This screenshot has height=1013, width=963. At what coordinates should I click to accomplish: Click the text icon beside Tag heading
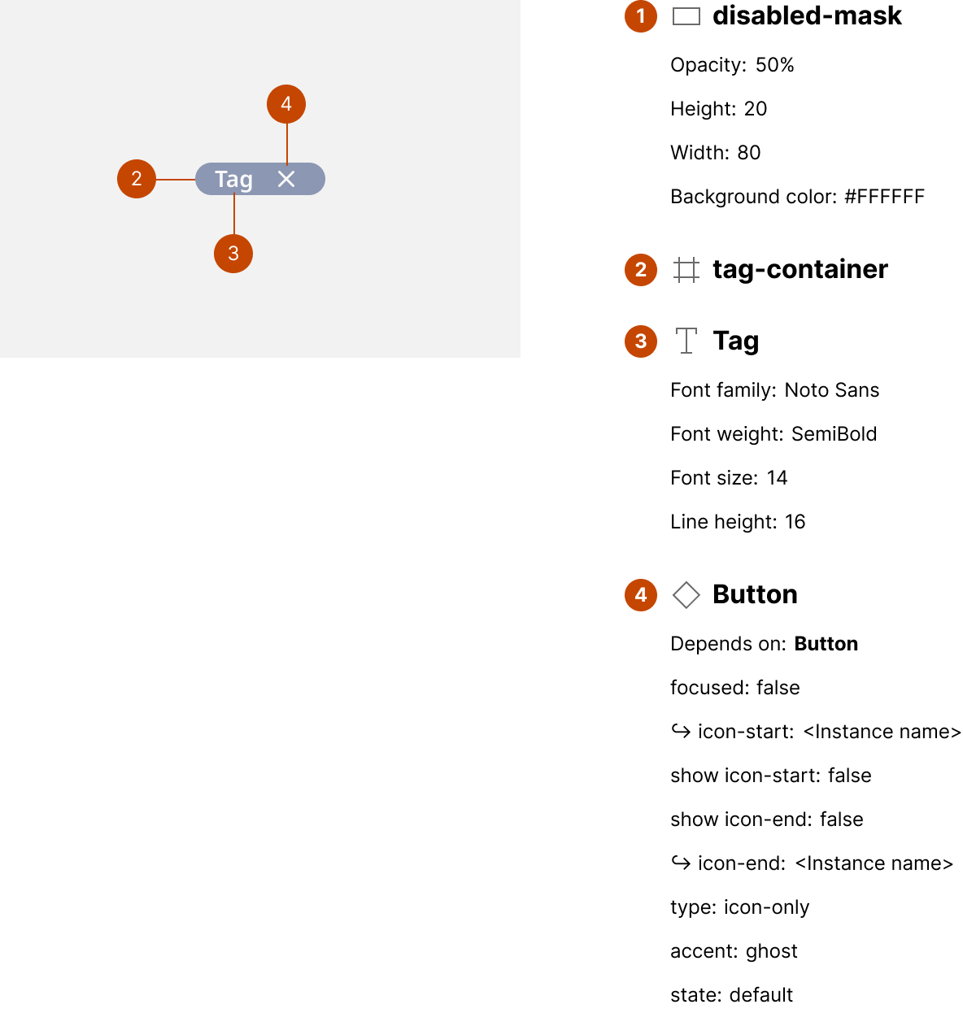[x=686, y=341]
